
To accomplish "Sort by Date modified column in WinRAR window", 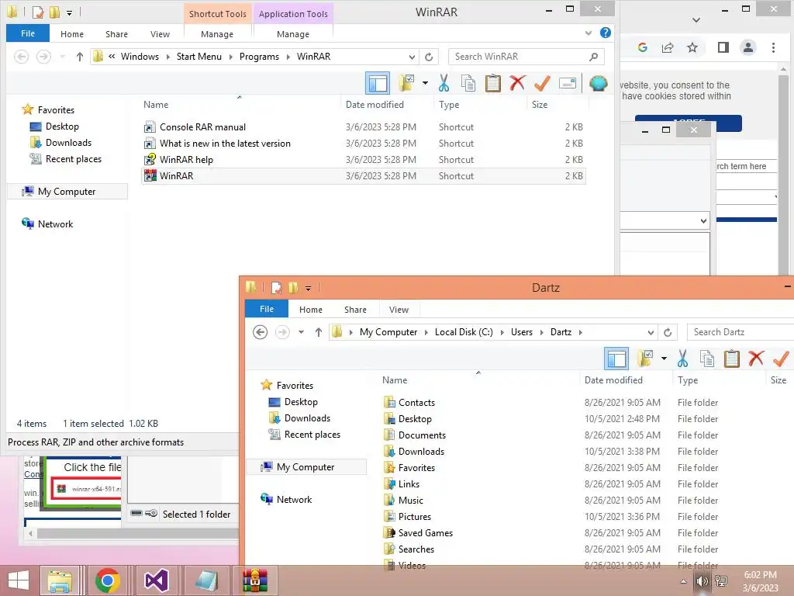I will 375,105.
